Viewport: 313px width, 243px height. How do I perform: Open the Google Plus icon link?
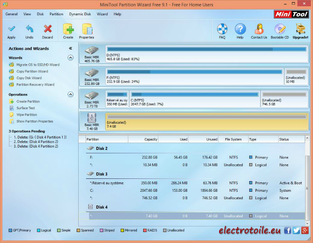[305, 230]
